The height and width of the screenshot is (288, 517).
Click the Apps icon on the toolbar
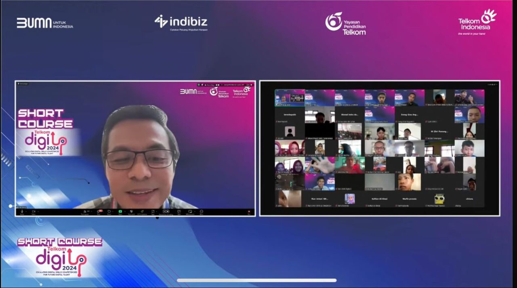153,212
